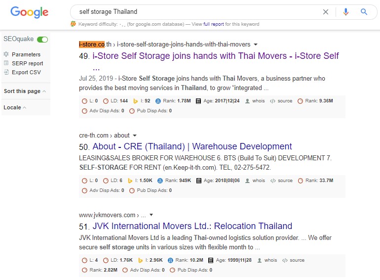
Task: Open SERP report icon
Action: pyautogui.click(x=6, y=63)
